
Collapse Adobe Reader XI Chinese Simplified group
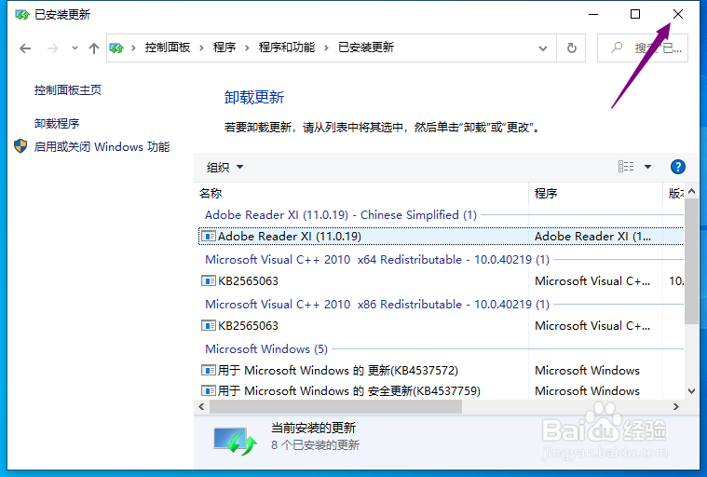click(x=341, y=215)
